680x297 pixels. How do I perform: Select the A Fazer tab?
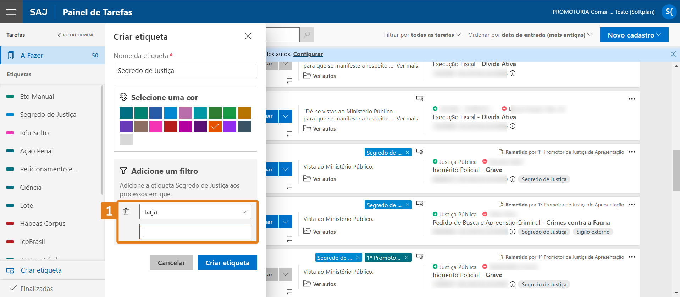pyautogui.click(x=52, y=55)
